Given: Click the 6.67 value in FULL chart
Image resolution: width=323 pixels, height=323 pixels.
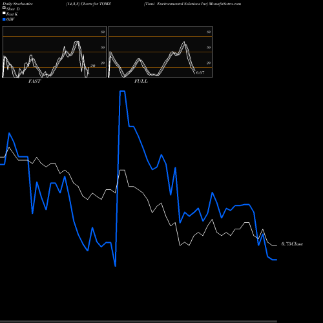Looking at the screenshot, I should coord(200,72).
